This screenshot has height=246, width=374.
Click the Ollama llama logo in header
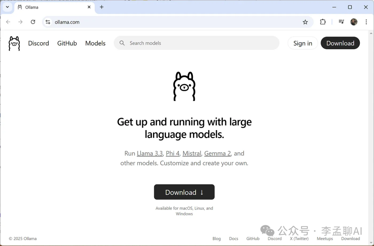pyautogui.click(x=14, y=43)
